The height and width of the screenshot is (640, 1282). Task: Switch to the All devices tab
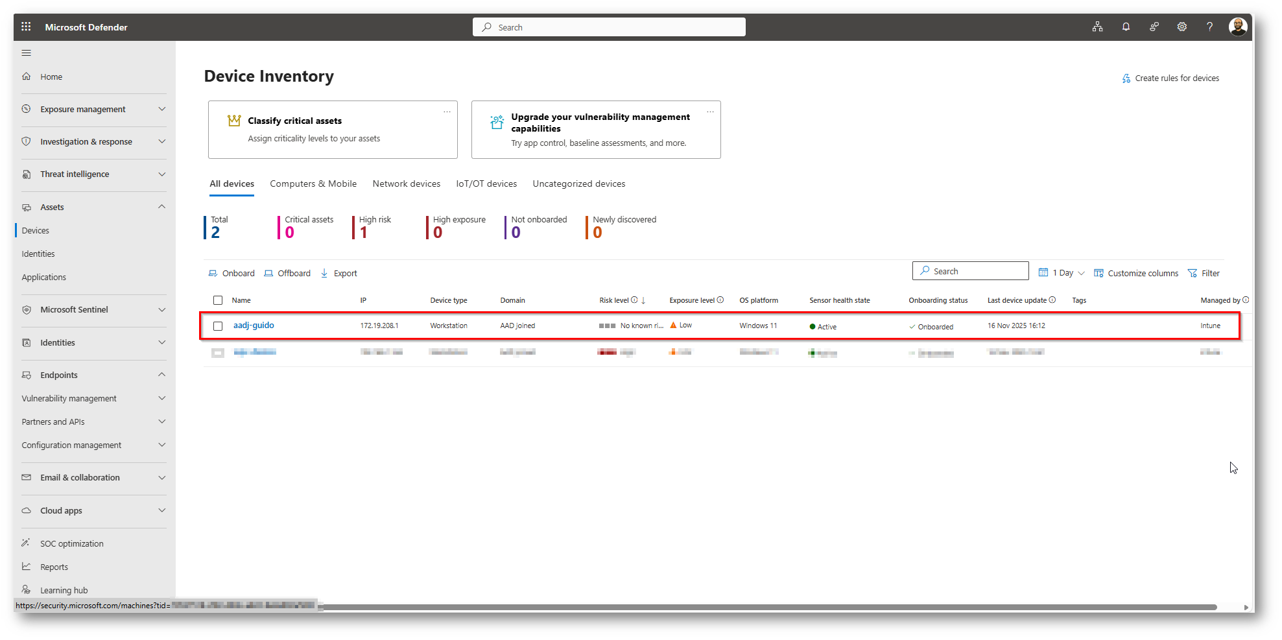[231, 184]
